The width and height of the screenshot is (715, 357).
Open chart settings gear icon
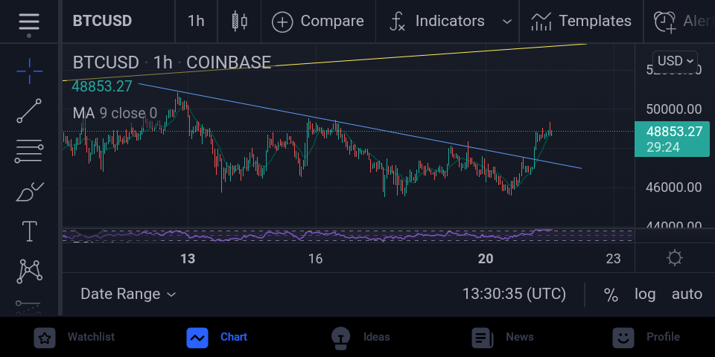675,258
